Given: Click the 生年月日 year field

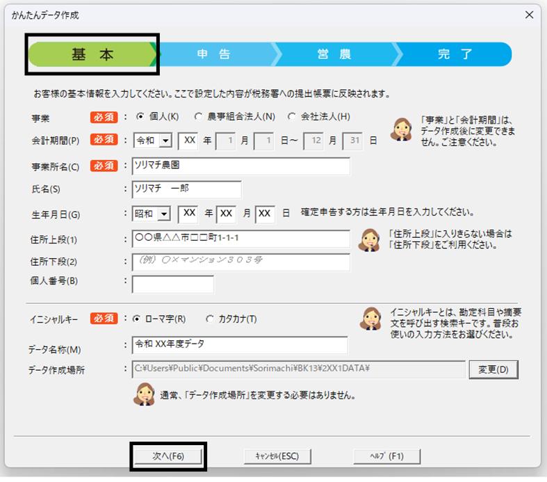Looking at the screenshot, I should (x=188, y=214).
